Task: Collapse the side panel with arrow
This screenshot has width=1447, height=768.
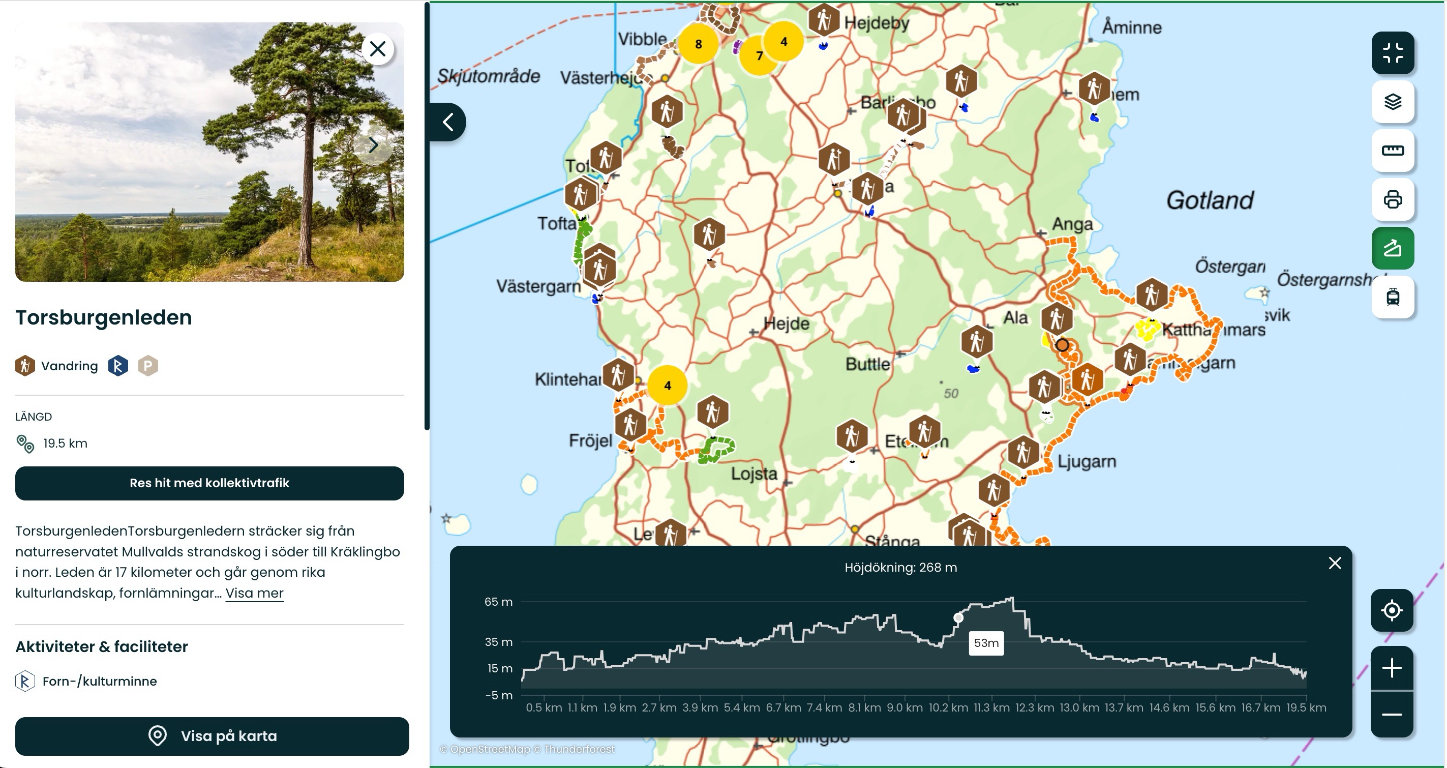Action: tap(448, 122)
